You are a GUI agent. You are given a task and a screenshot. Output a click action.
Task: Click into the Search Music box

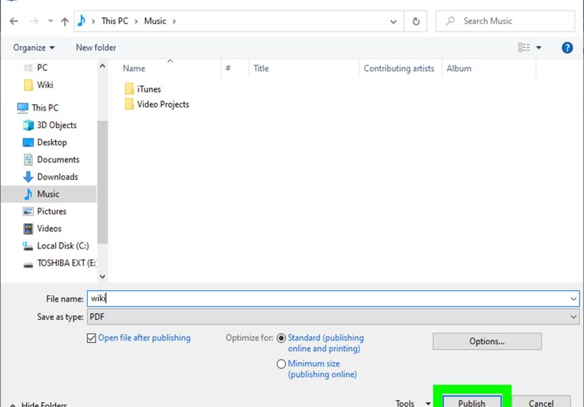(x=505, y=21)
